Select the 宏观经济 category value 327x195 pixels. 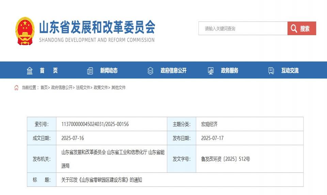point(209,124)
